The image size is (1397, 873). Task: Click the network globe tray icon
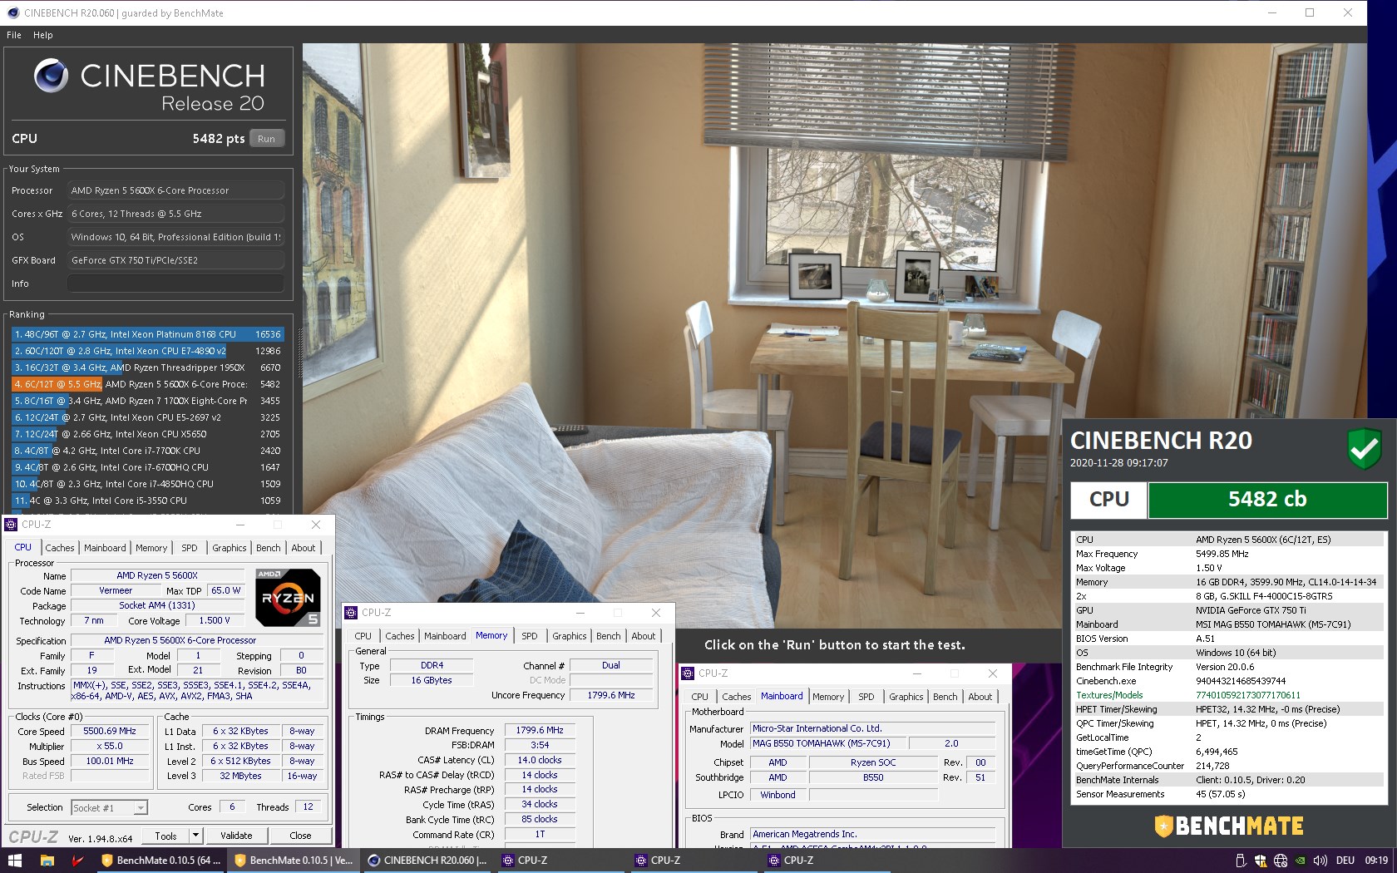[1281, 861]
